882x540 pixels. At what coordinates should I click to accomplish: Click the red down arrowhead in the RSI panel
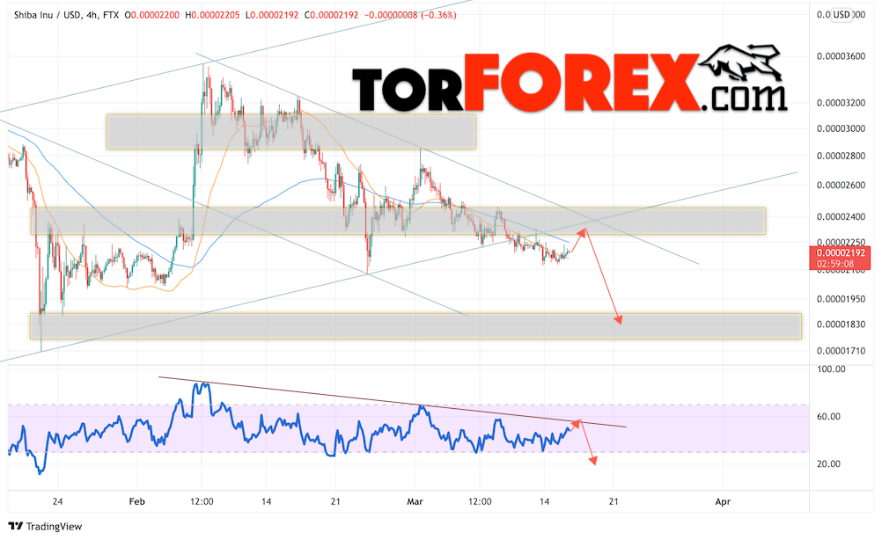[x=593, y=461]
